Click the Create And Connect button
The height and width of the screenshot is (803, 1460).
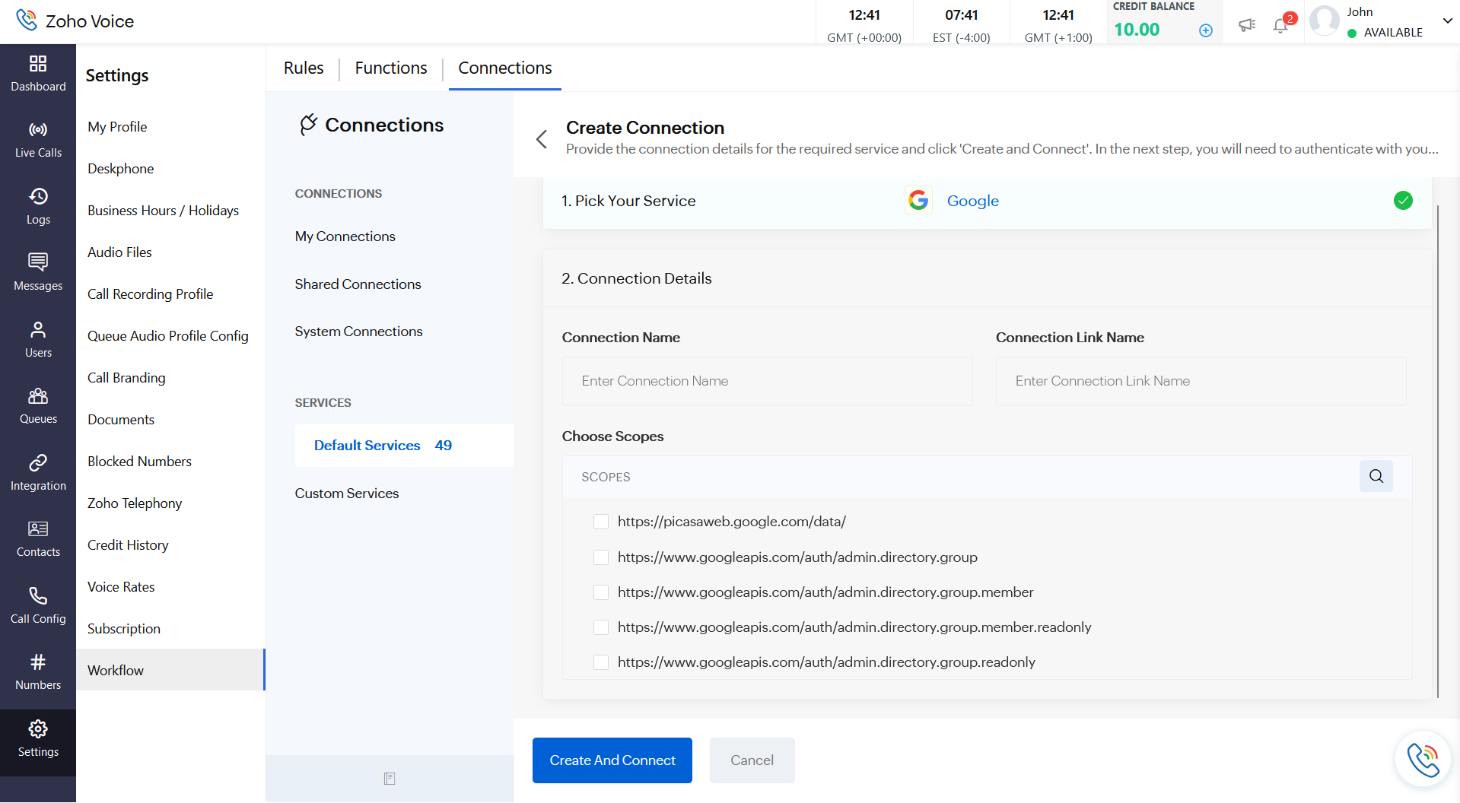click(x=612, y=760)
